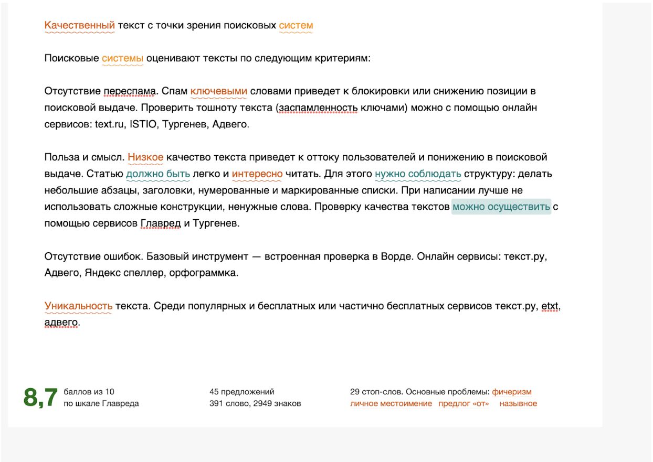Open the "фичеризм" problem link

(x=511, y=392)
